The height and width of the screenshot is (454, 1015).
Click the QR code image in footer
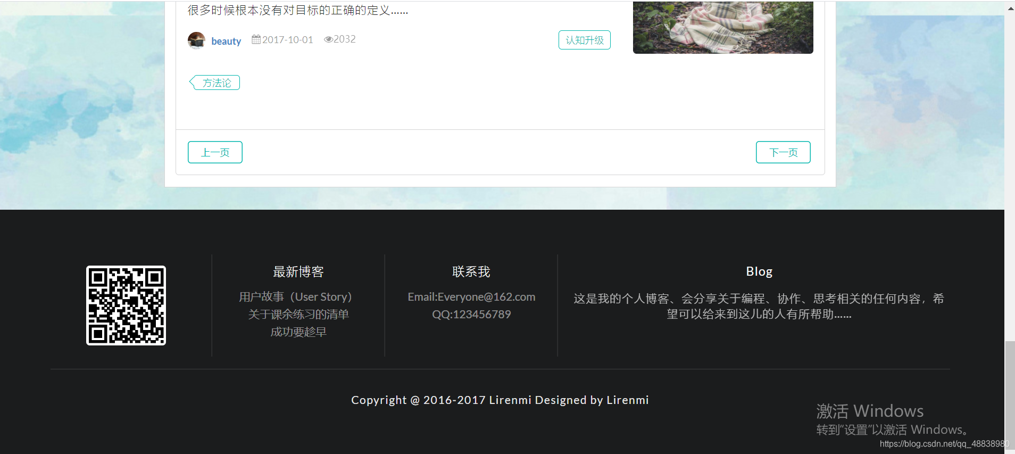coord(126,306)
